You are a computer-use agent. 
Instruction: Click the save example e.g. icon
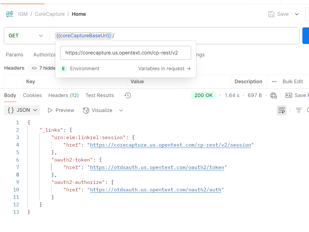pos(289,95)
